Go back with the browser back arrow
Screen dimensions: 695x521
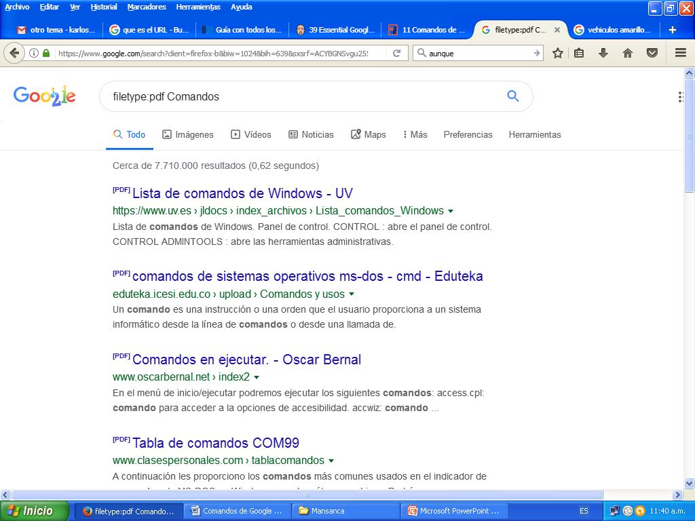14,53
